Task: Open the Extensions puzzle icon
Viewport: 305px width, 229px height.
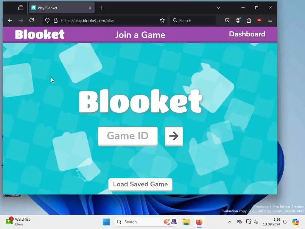Action: (x=249, y=21)
